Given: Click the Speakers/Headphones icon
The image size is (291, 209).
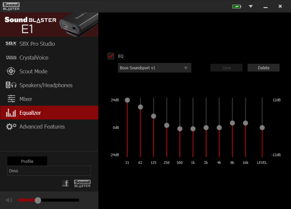Looking at the screenshot, I should [11, 85].
